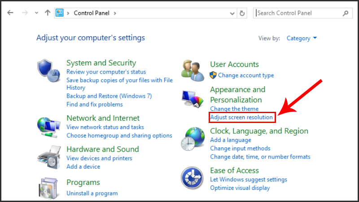Click the Appearance and Personalization monitor icon
The width and height of the screenshot is (359, 202).
(x=193, y=99)
